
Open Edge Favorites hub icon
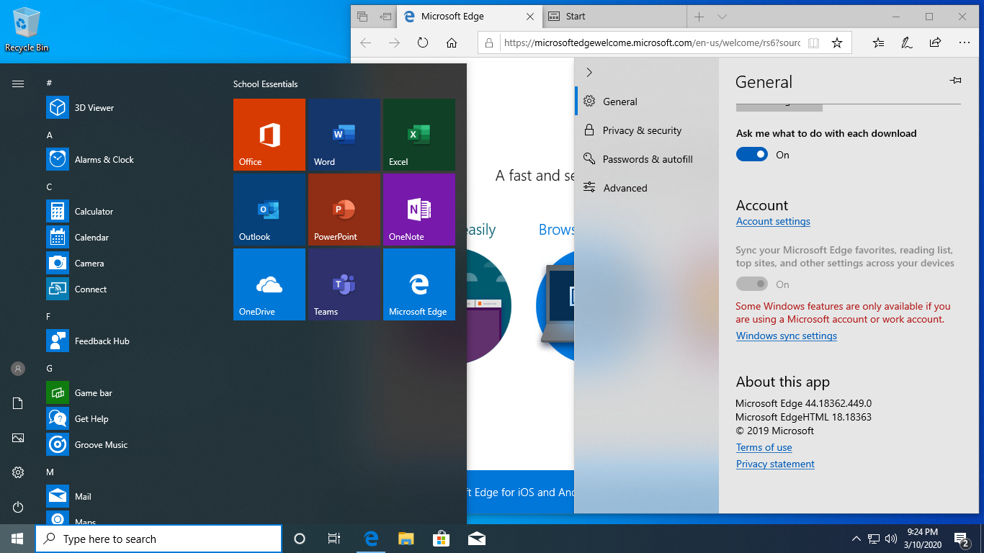point(878,42)
